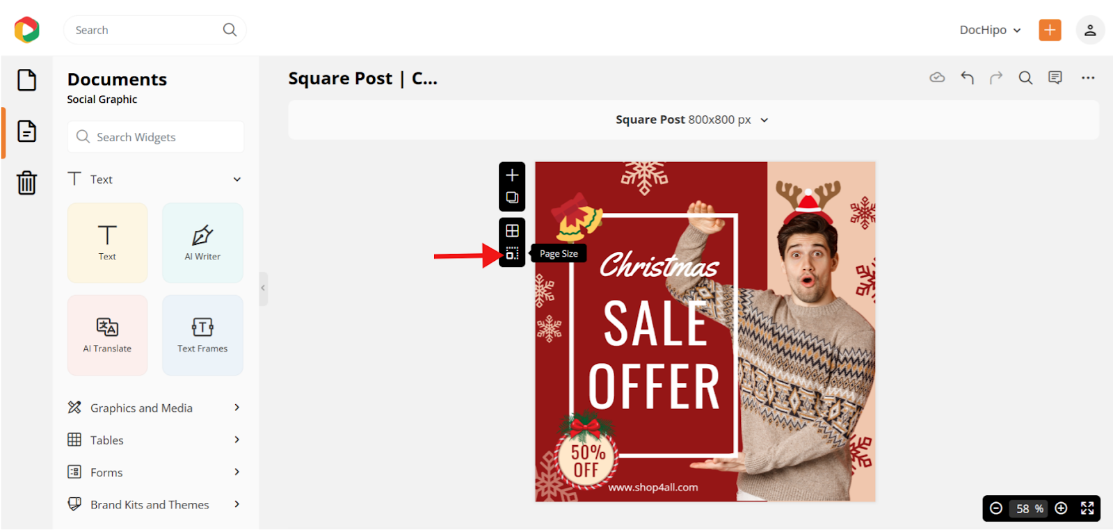Open the DocHipo account dropdown

tap(990, 30)
